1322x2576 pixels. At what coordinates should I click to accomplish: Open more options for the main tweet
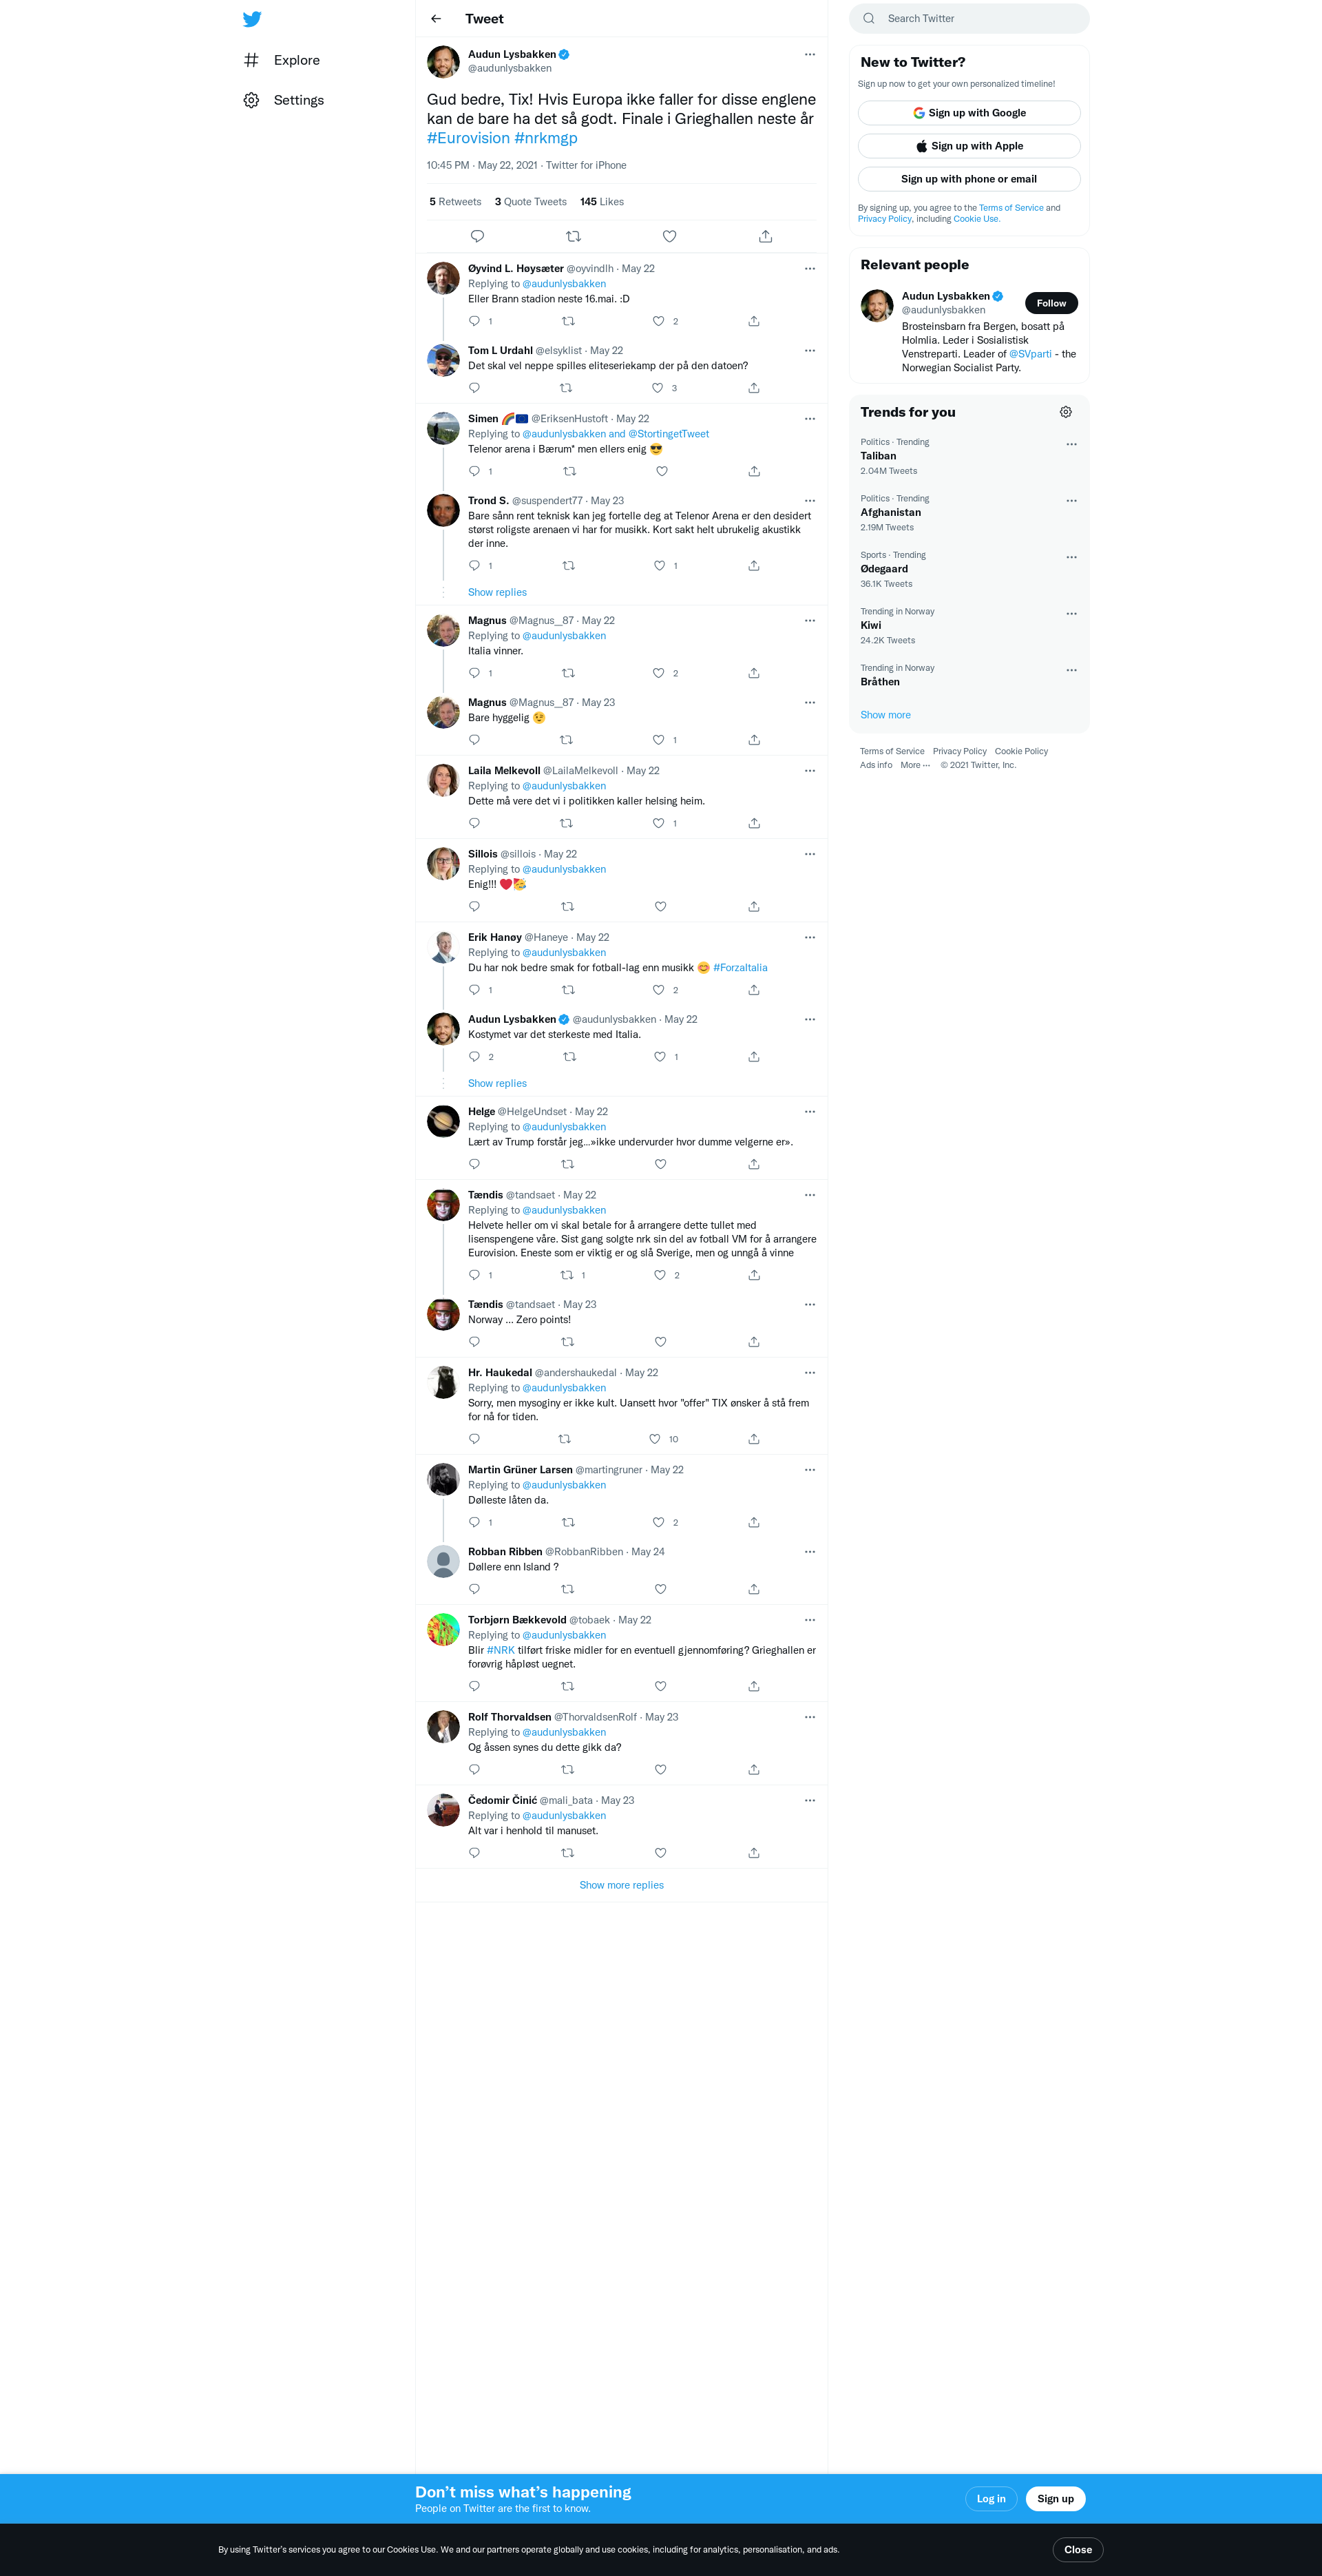(x=810, y=55)
